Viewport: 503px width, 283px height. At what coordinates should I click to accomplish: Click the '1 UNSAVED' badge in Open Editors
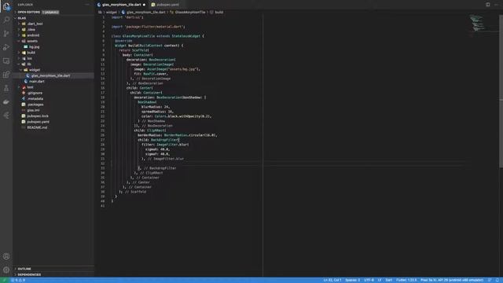point(50,13)
